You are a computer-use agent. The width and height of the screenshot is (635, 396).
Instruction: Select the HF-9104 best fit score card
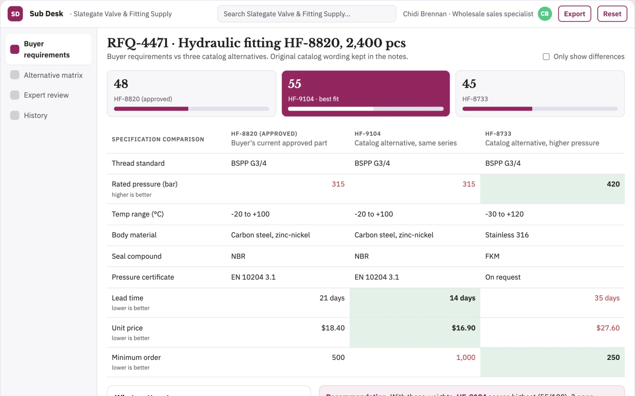366,94
